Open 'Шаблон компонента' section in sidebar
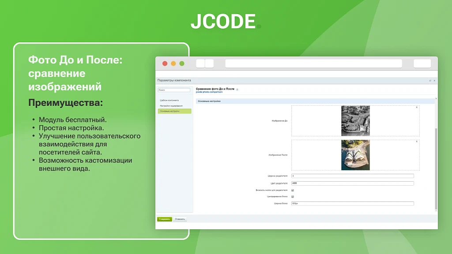This screenshot has width=452, height=254. (169, 101)
